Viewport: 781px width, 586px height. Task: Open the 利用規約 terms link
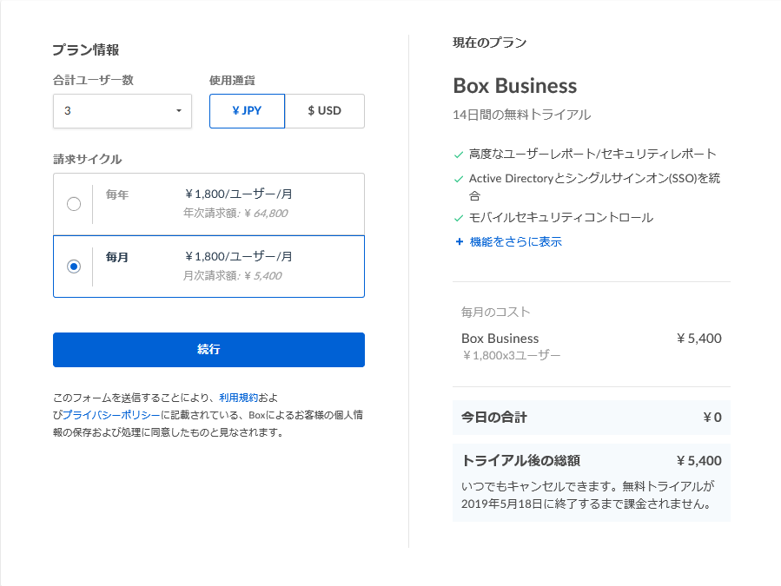pyautogui.click(x=238, y=398)
